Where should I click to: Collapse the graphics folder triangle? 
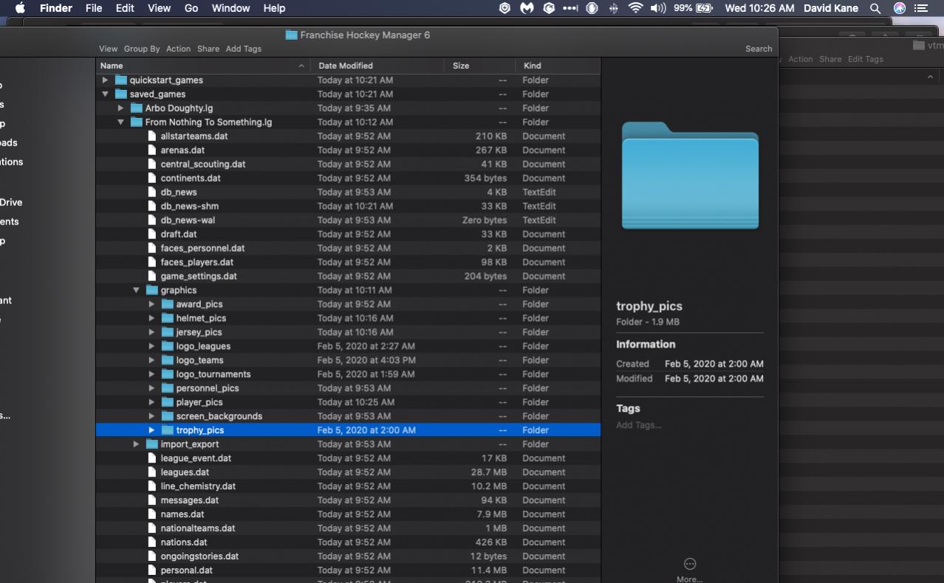coord(136,291)
